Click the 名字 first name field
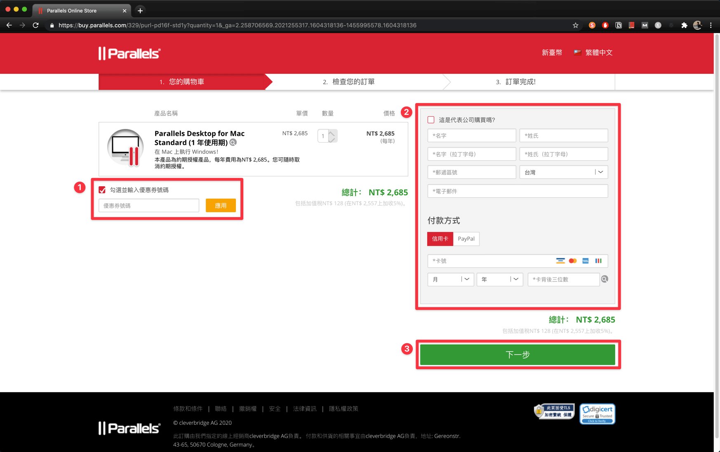Screen dimensions: 720x452 click(472, 136)
